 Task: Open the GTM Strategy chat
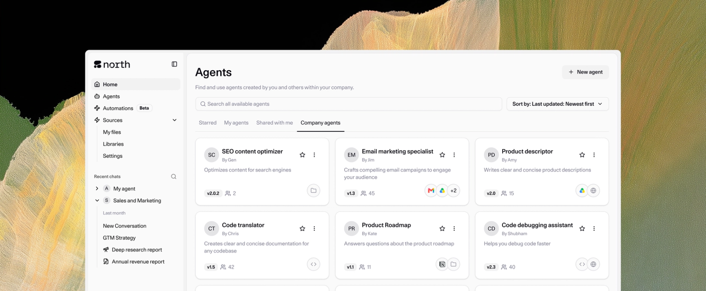119,238
